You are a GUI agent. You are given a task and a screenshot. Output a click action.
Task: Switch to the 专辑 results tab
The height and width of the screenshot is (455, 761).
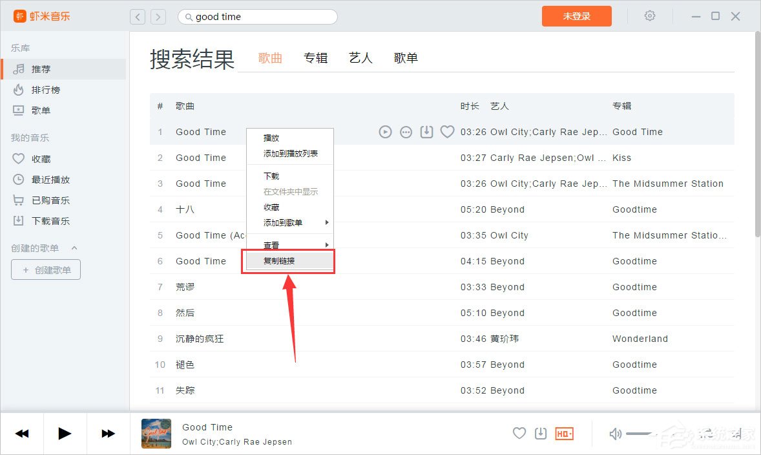coord(316,58)
